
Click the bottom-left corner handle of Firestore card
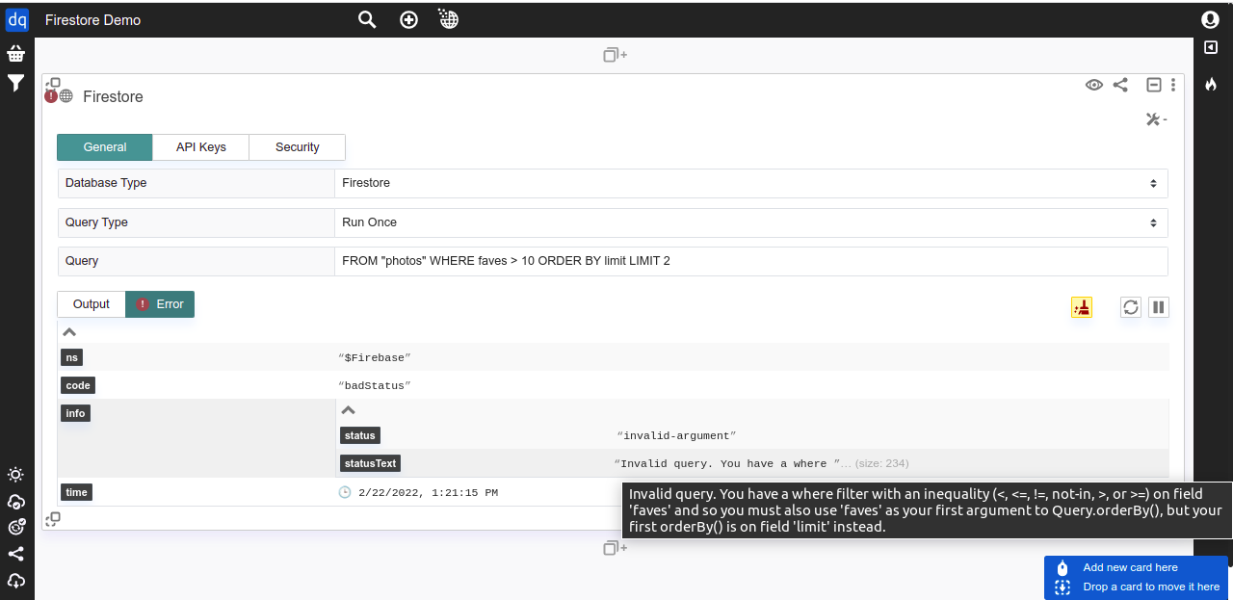point(53,519)
